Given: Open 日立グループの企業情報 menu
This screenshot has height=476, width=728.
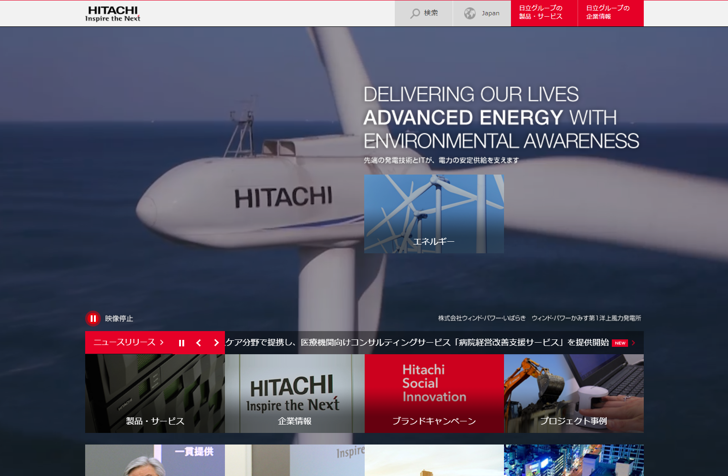Looking at the screenshot, I should [611, 13].
